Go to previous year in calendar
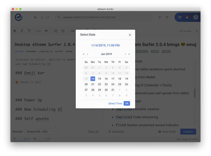The image size is (211, 156). tap(83, 54)
